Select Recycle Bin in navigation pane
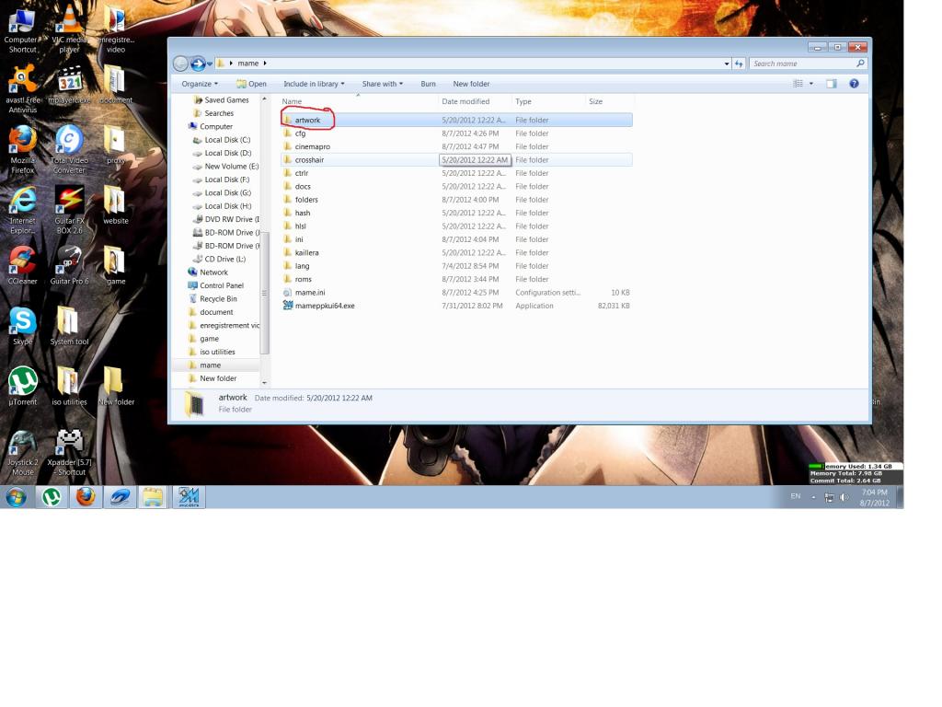 coord(213,299)
